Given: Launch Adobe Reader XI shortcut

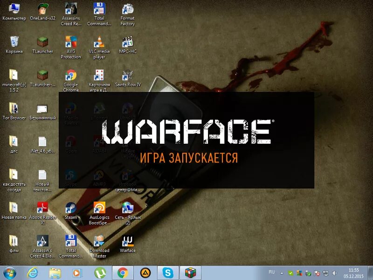Looking at the screenshot, I should point(42,213).
